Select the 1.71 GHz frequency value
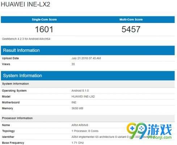177x145 pixels. pos(77,143)
